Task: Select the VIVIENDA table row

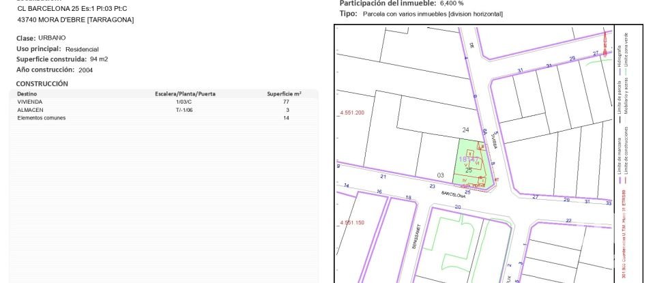Action: (x=164, y=102)
